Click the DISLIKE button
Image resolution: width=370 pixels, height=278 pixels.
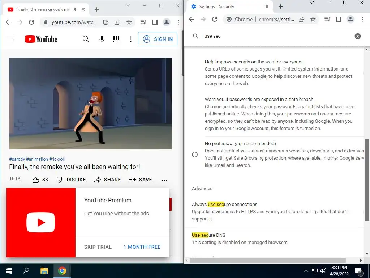point(71,180)
